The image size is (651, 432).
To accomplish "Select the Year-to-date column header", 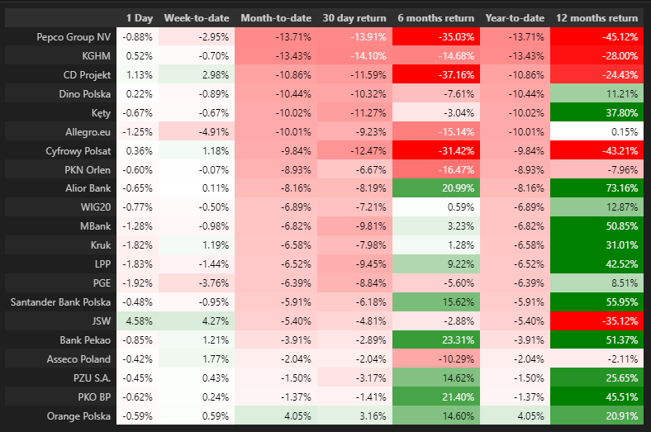I will (516, 18).
